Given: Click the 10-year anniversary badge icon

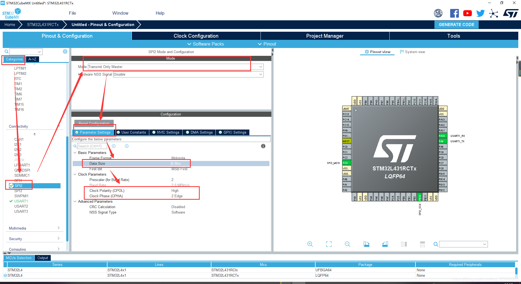Looking at the screenshot, I should click(438, 13).
